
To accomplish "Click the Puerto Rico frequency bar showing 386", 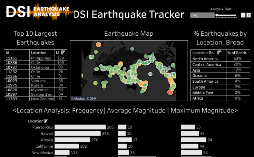I will tap(80, 127).
